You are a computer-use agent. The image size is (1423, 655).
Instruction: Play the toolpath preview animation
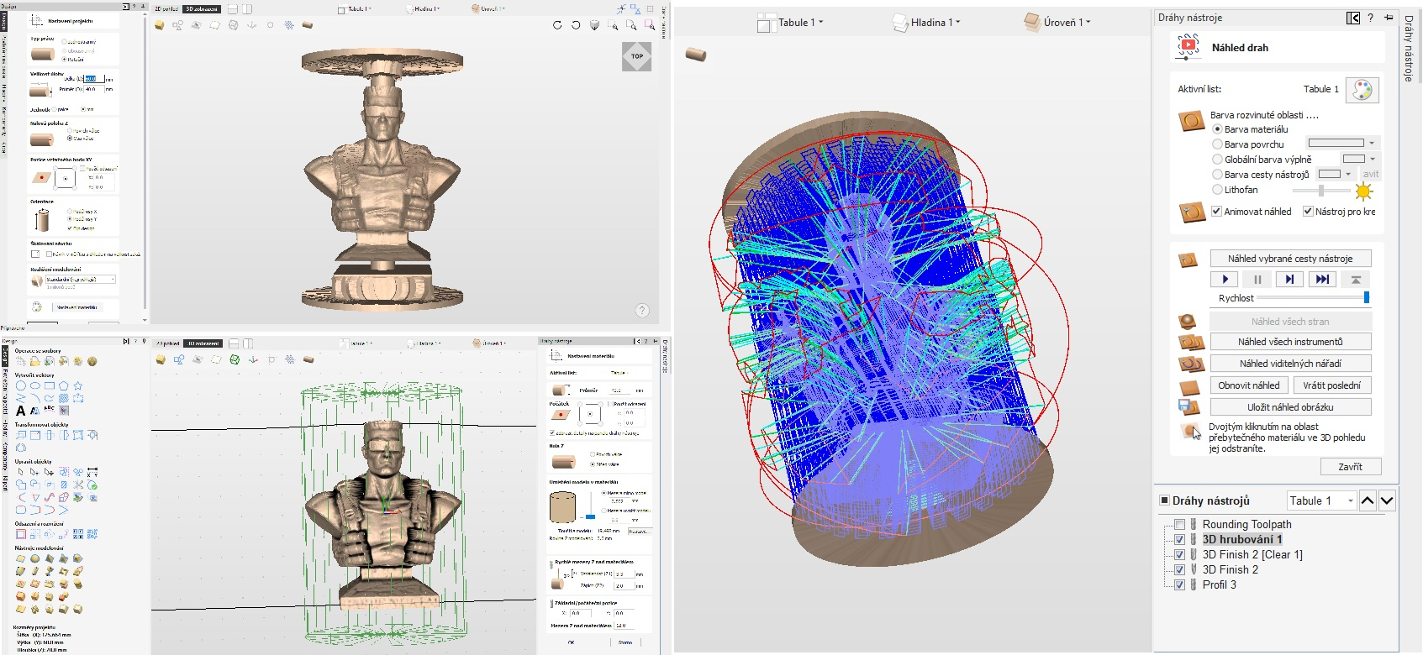pyautogui.click(x=1225, y=280)
